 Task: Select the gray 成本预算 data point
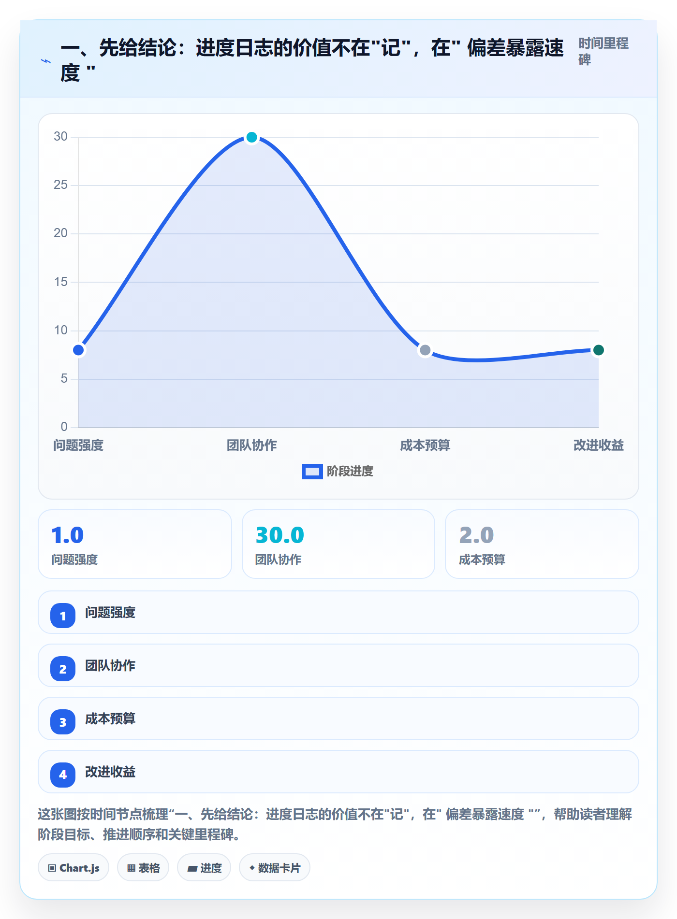coord(425,350)
